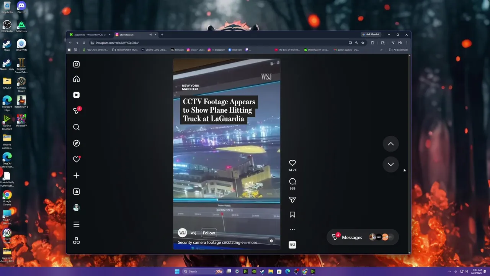Open the Chrome extensions puzzle icon

click(x=372, y=43)
